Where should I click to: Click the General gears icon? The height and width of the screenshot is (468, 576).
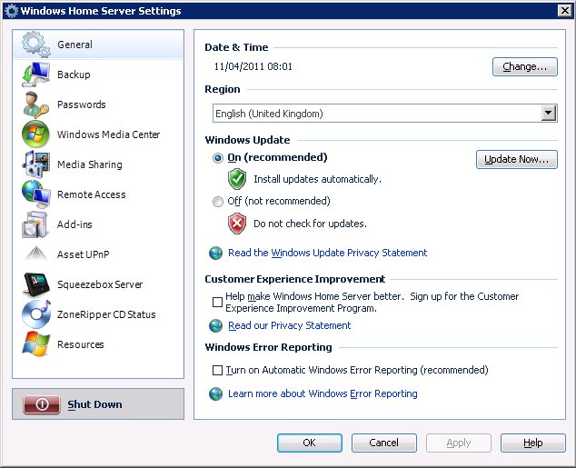tap(35, 45)
